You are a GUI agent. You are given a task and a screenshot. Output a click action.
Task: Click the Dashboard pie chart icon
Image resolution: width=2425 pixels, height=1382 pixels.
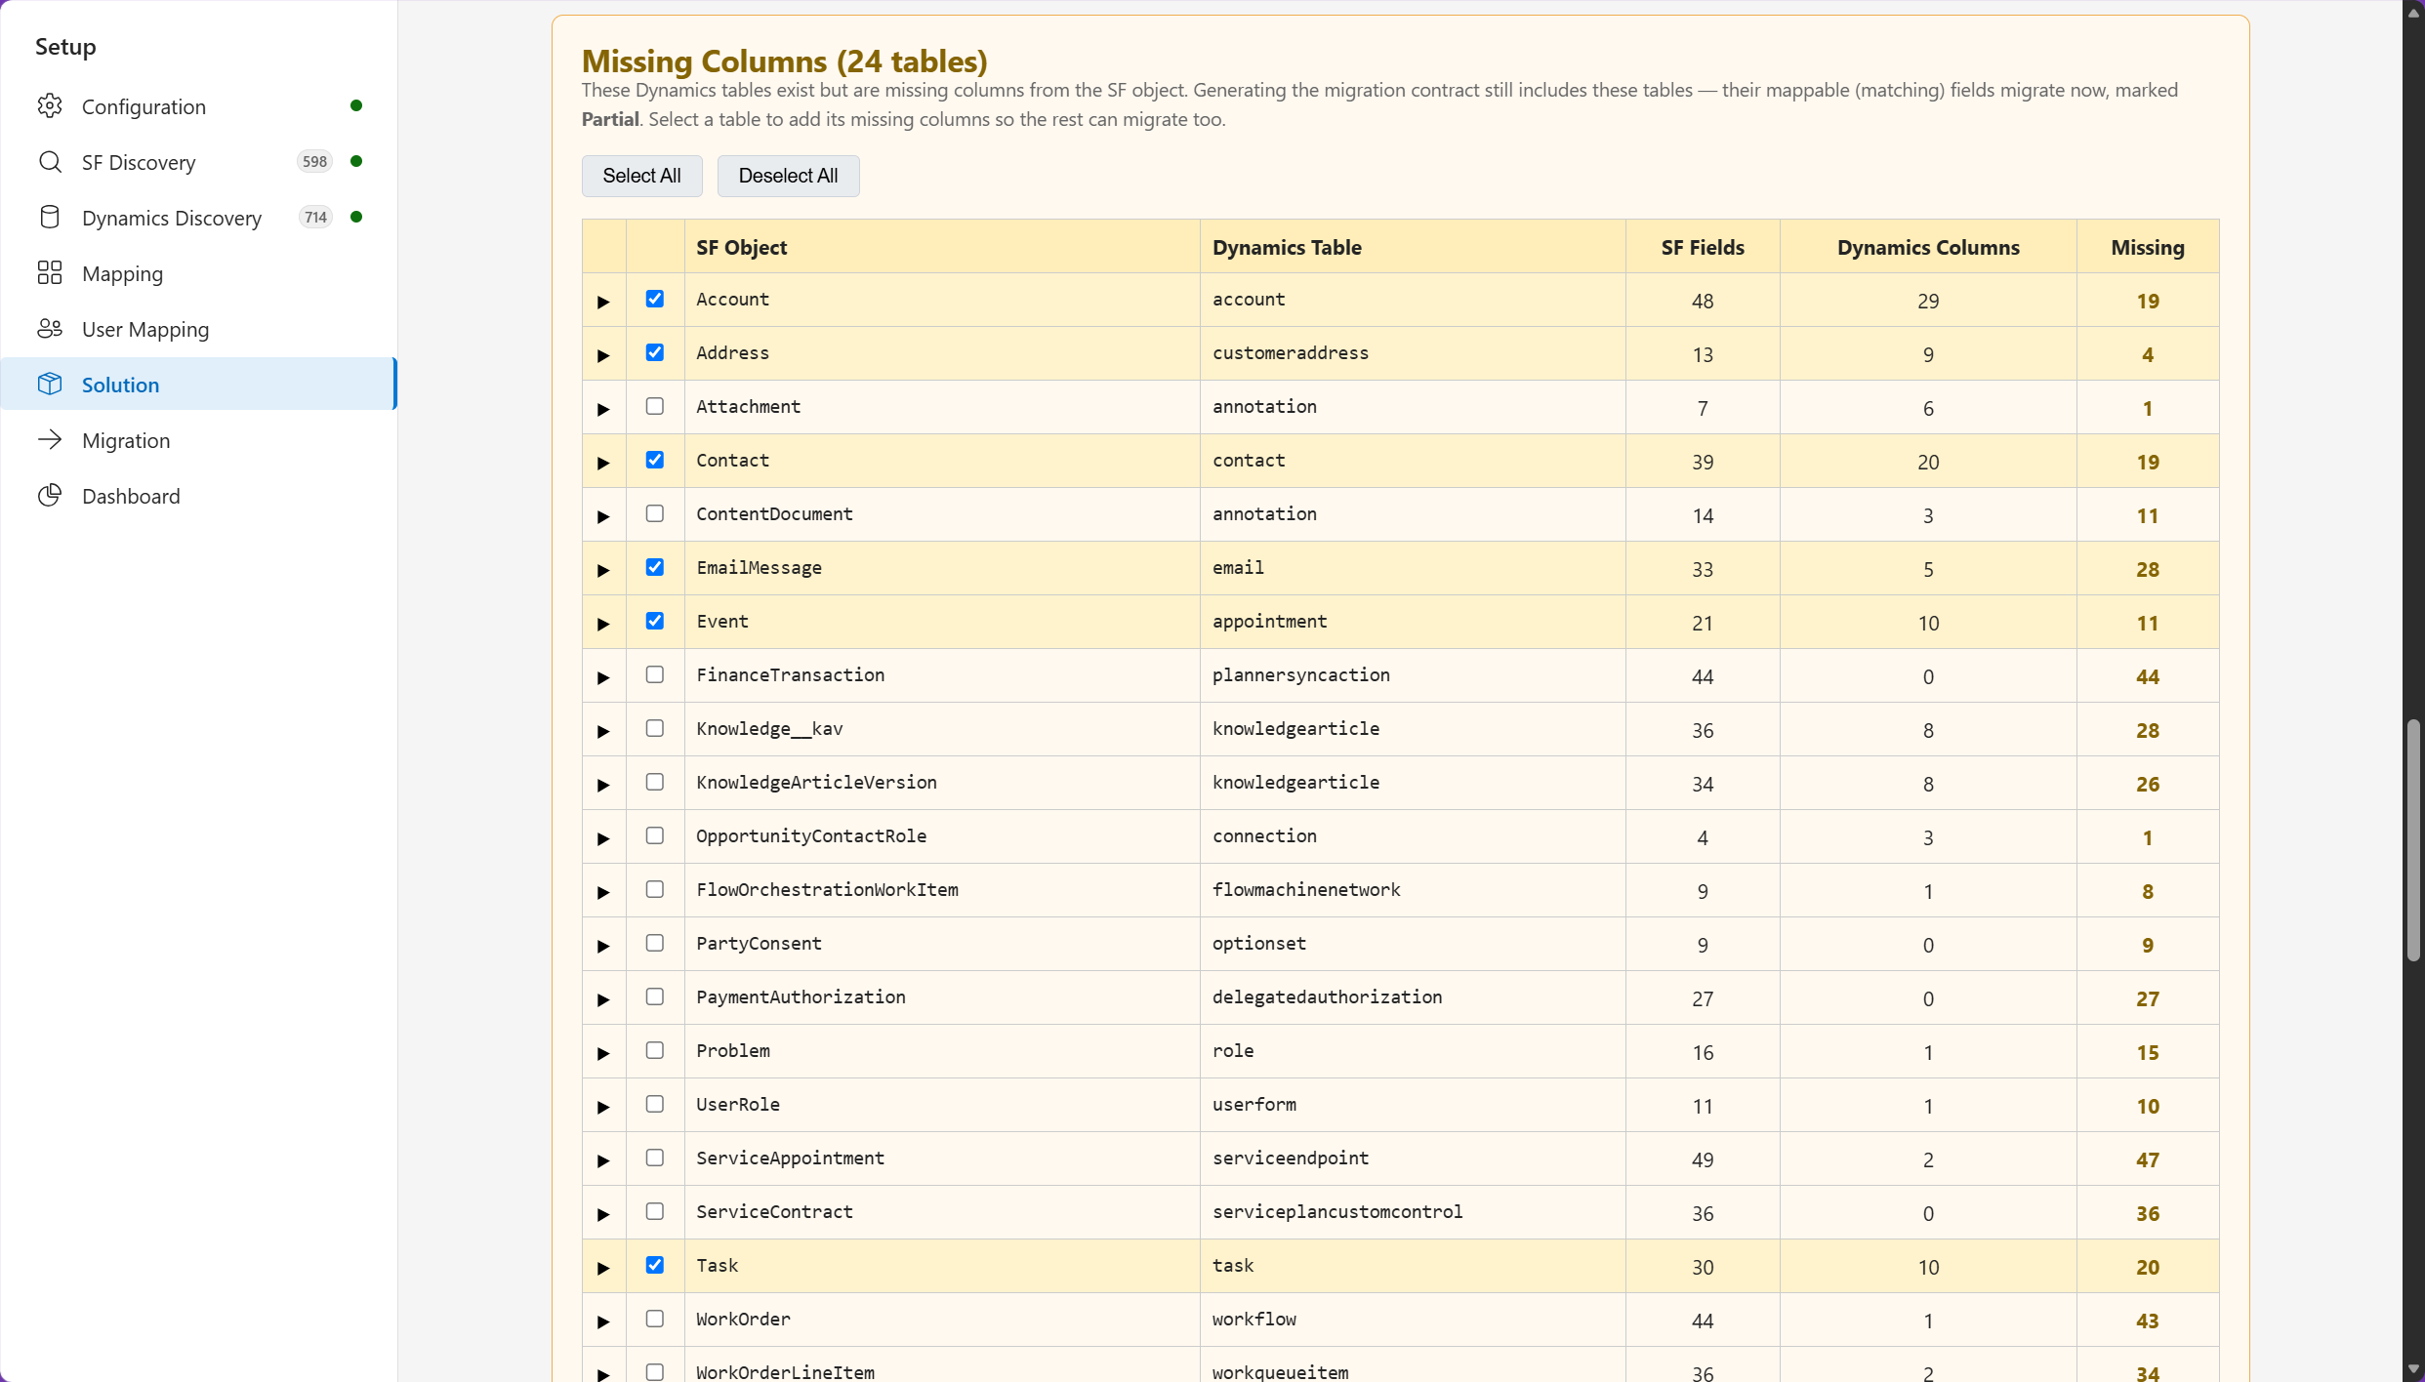50,495
